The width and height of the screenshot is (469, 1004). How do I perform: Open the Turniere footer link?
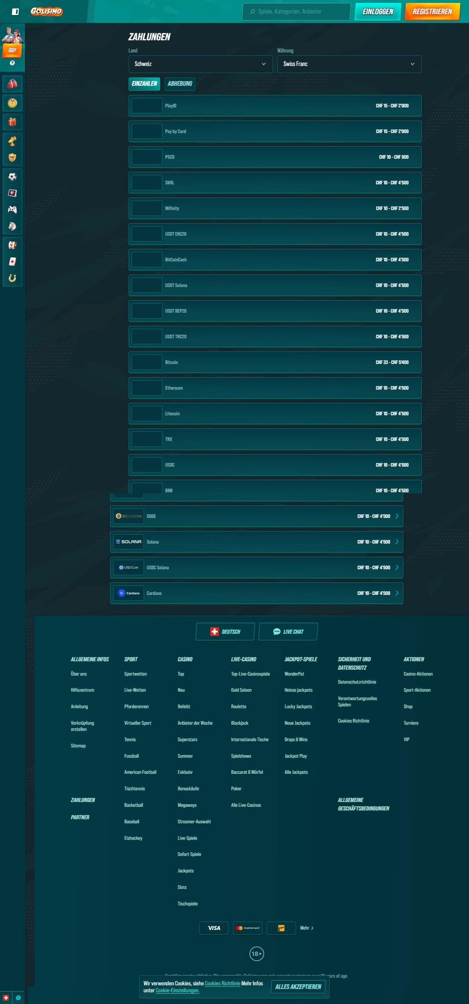click(x=411, y=723)
